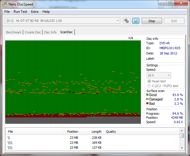
Task: Close the Nero DiscSpeed window
Action: tap(181, 3)
